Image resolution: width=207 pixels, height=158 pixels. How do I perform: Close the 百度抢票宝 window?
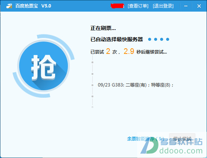(199, 6)
